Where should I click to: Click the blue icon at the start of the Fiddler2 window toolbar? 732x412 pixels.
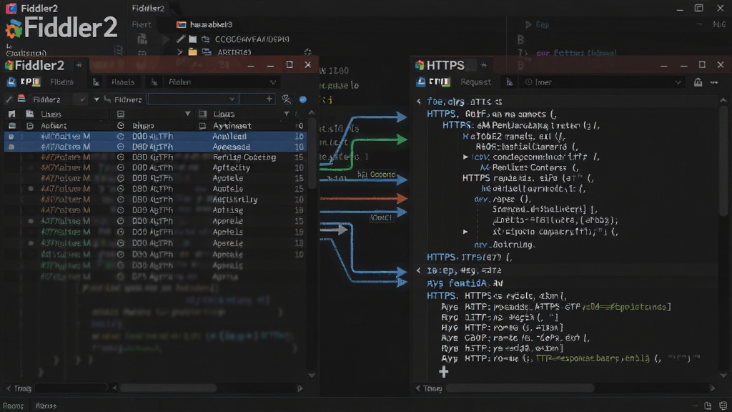pos(11,82)
